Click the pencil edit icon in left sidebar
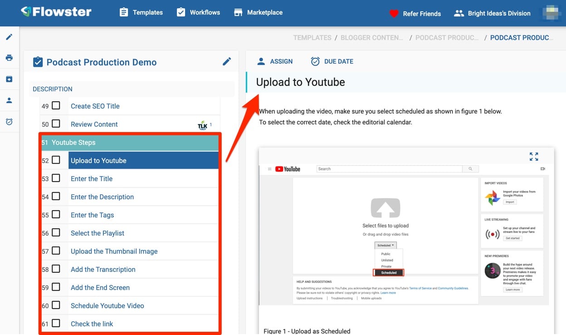 pos(9,37)
